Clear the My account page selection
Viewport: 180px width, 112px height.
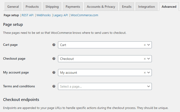point(145,73)
